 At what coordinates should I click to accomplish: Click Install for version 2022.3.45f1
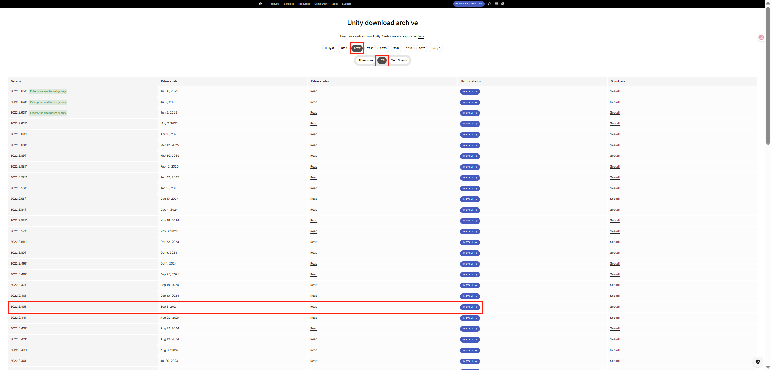(x=470, y=307)
